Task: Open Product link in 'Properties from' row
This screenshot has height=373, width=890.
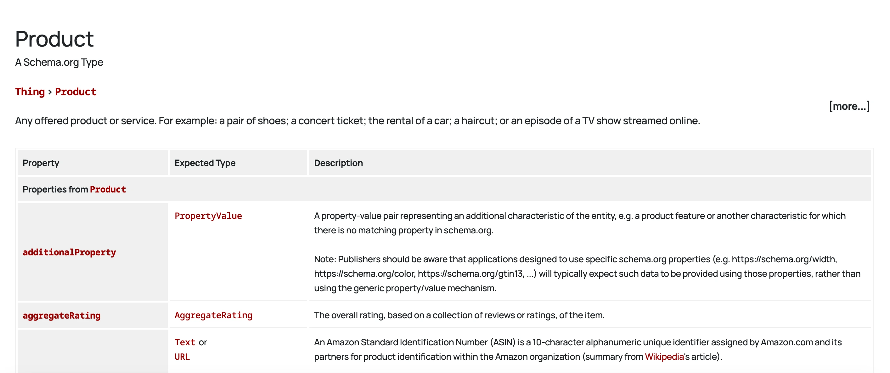Action: pos(108,189)
